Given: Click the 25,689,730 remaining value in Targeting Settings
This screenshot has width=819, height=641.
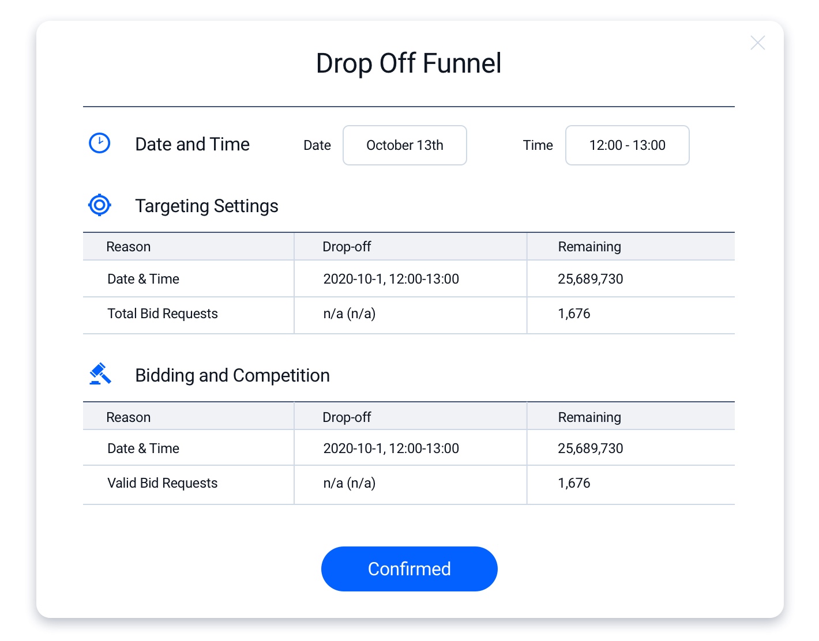Looking at the screenshot, I should point(590,278).
